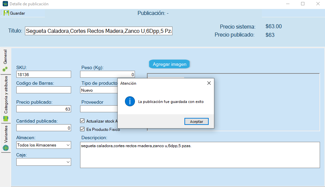Close the Atención dialog with X
This screenshot has height=187, width=325.
click(209, 83)
